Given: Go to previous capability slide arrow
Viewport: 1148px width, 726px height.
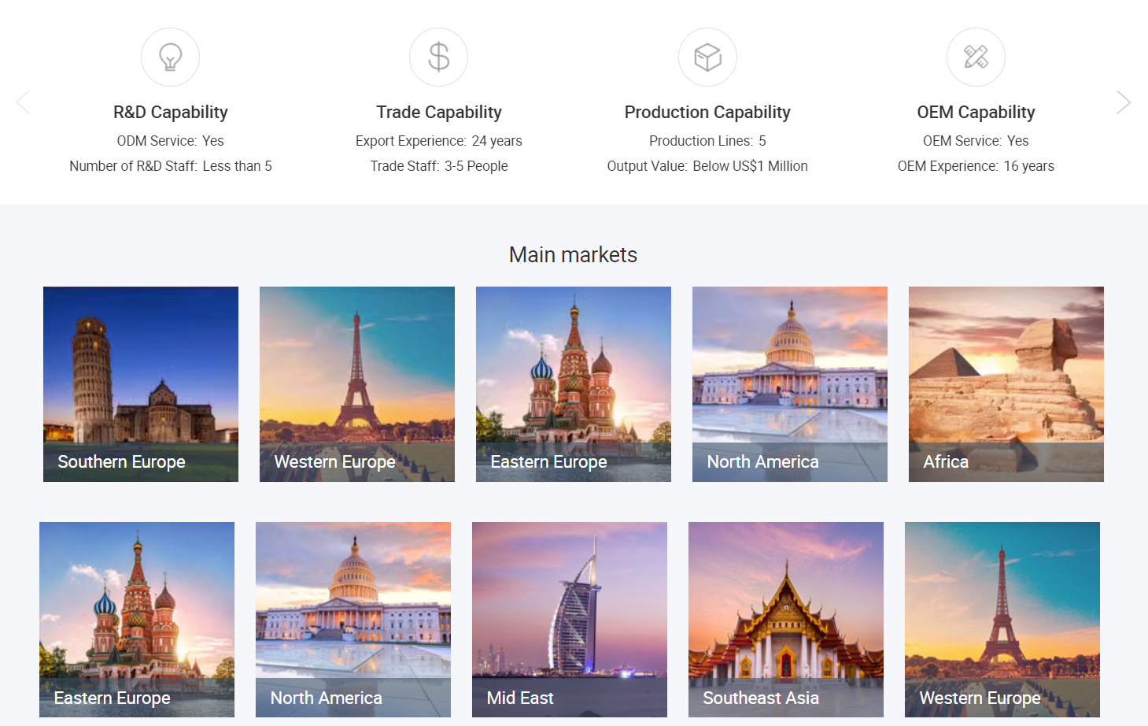Looking at the screenshot, I should tap(23, 102).
